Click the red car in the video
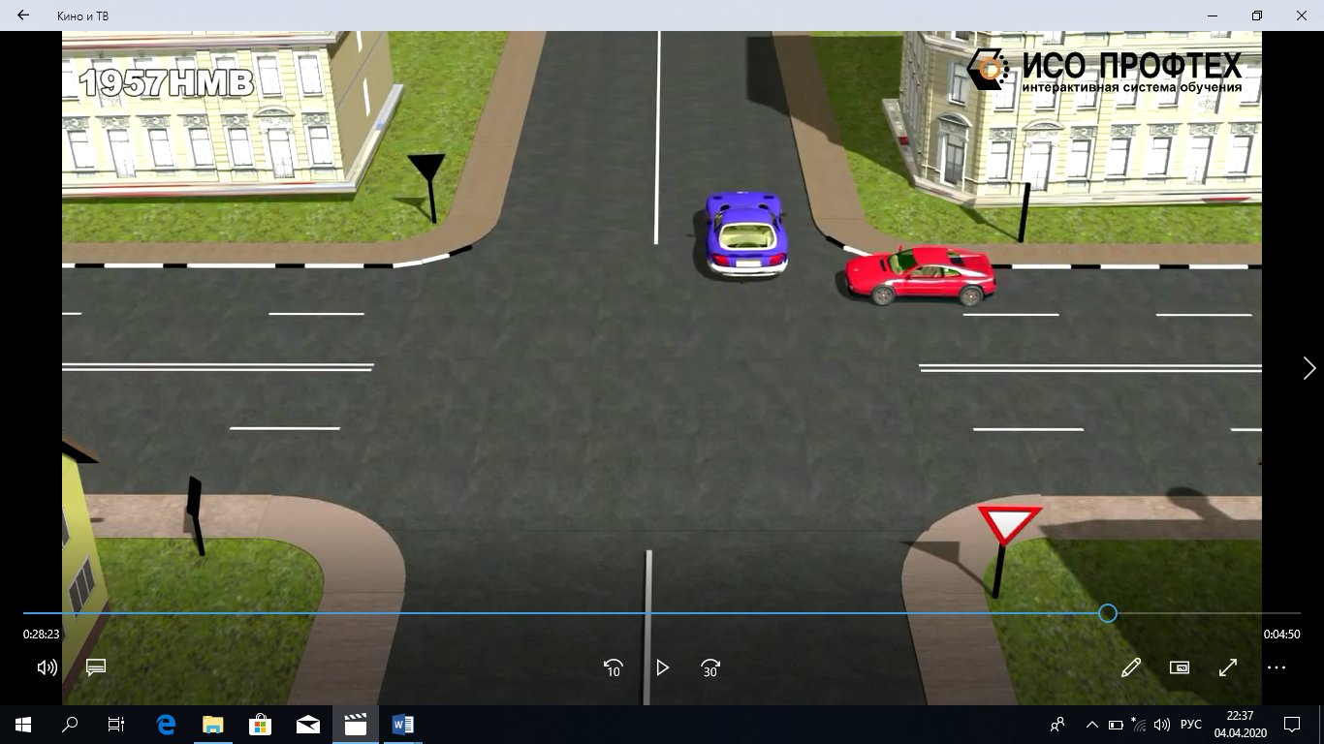This screenshot has width=1324, height=744. pos(920,275)
